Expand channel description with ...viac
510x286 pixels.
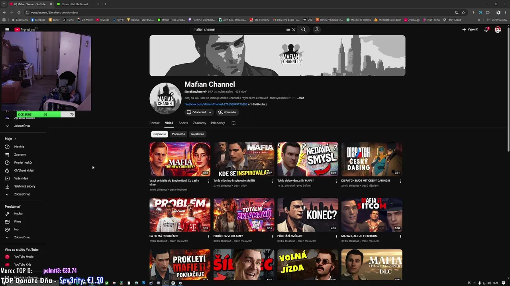coord(300,98)
